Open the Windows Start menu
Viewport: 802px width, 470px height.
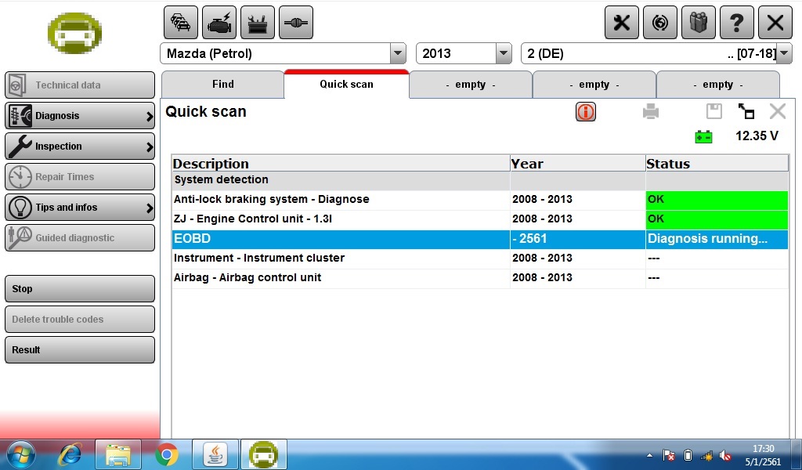(x=21, y=454)
